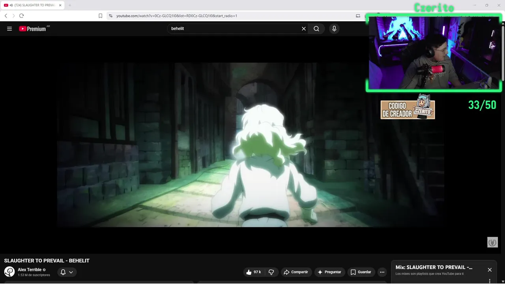Start voice search with microphone icon

(334, 29)
